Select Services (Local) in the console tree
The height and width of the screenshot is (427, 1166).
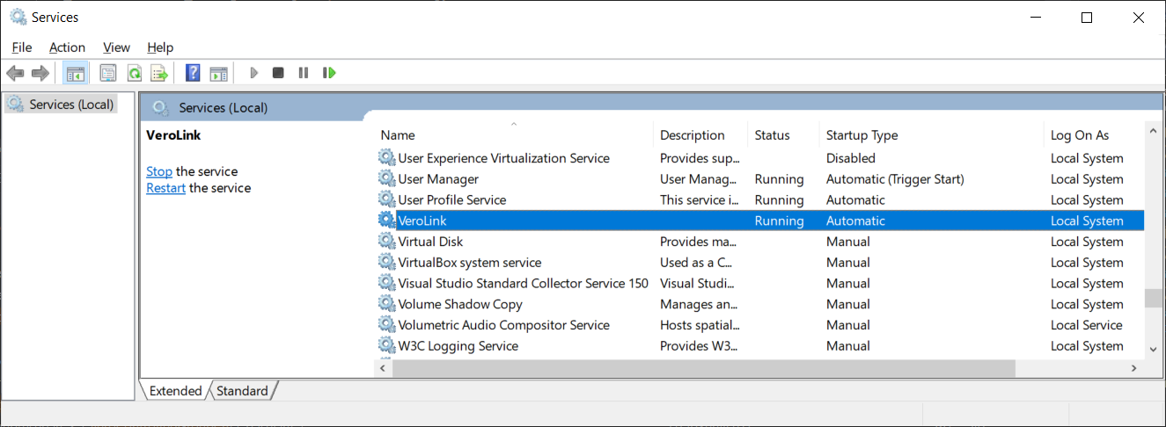tap(71, 105)
